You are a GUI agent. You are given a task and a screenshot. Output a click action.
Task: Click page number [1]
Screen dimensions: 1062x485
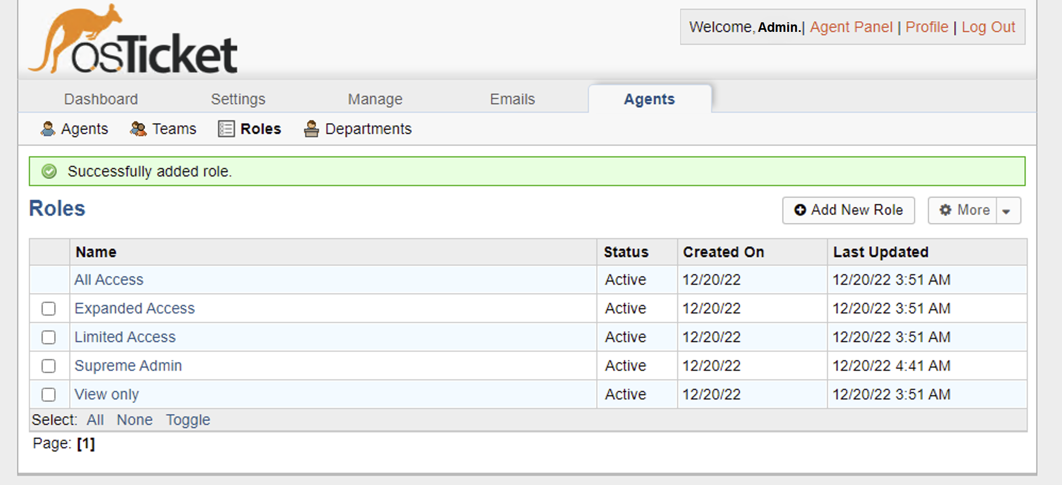tap(86, 443)
